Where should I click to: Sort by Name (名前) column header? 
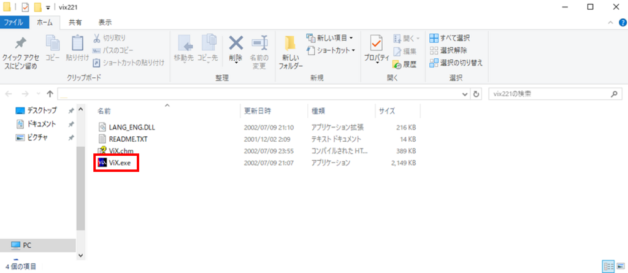pos(167,111)
